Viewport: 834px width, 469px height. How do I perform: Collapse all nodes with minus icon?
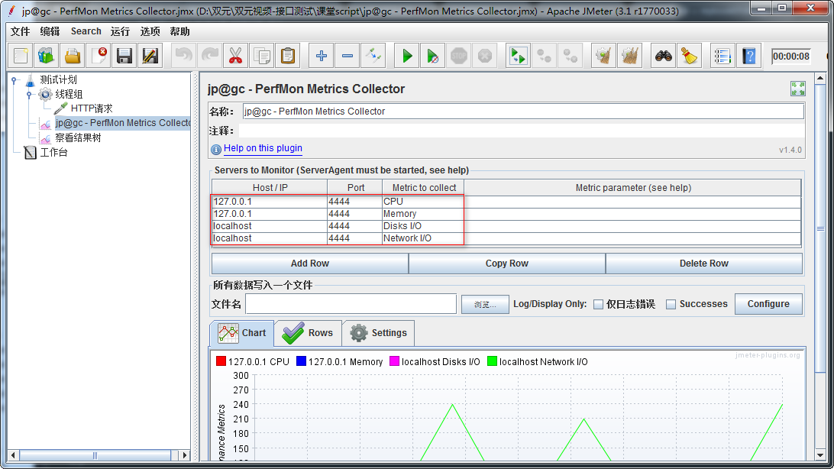(347, 56)
